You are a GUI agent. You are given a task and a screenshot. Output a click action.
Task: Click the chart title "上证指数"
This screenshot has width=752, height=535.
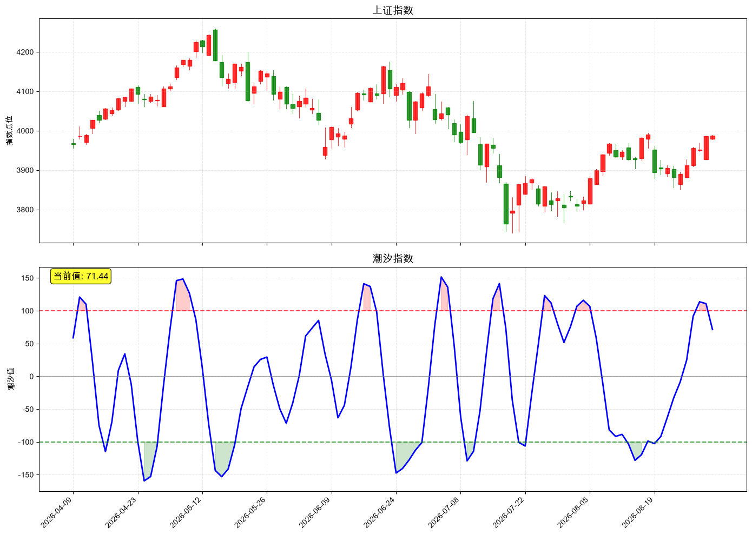click(x=393, y=10)
